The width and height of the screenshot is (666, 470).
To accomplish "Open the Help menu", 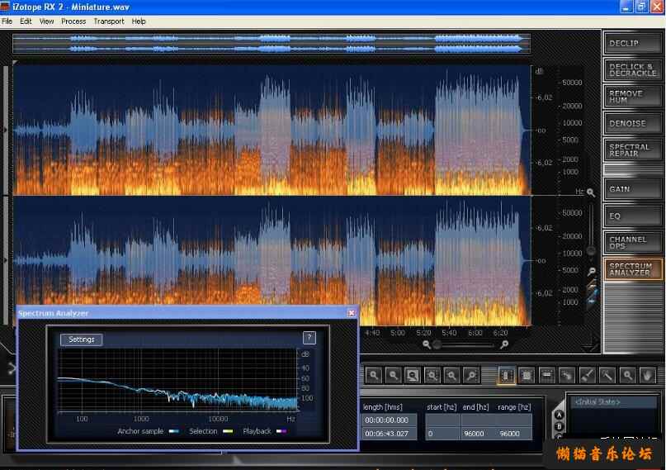I will coord(139,21).
